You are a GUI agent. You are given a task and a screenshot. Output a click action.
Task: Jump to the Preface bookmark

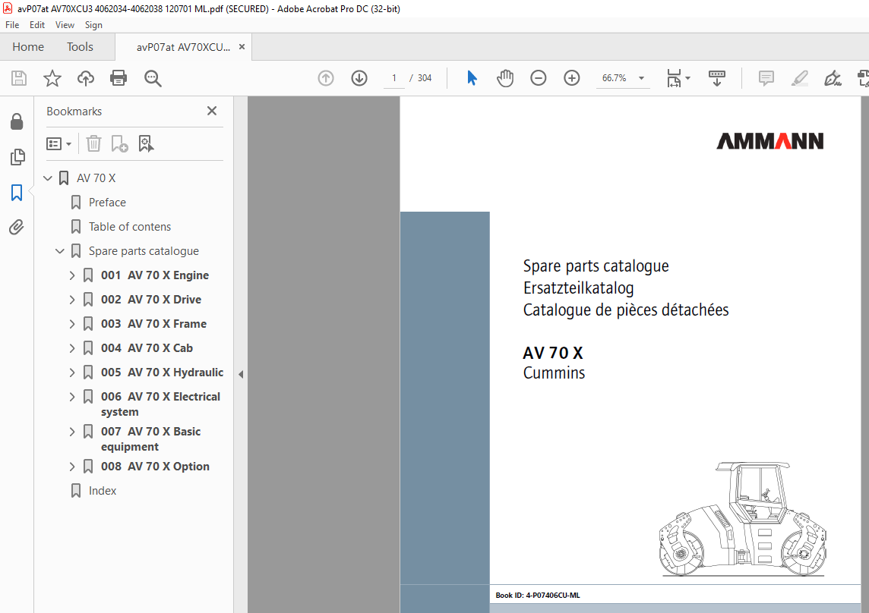(108, 203)
